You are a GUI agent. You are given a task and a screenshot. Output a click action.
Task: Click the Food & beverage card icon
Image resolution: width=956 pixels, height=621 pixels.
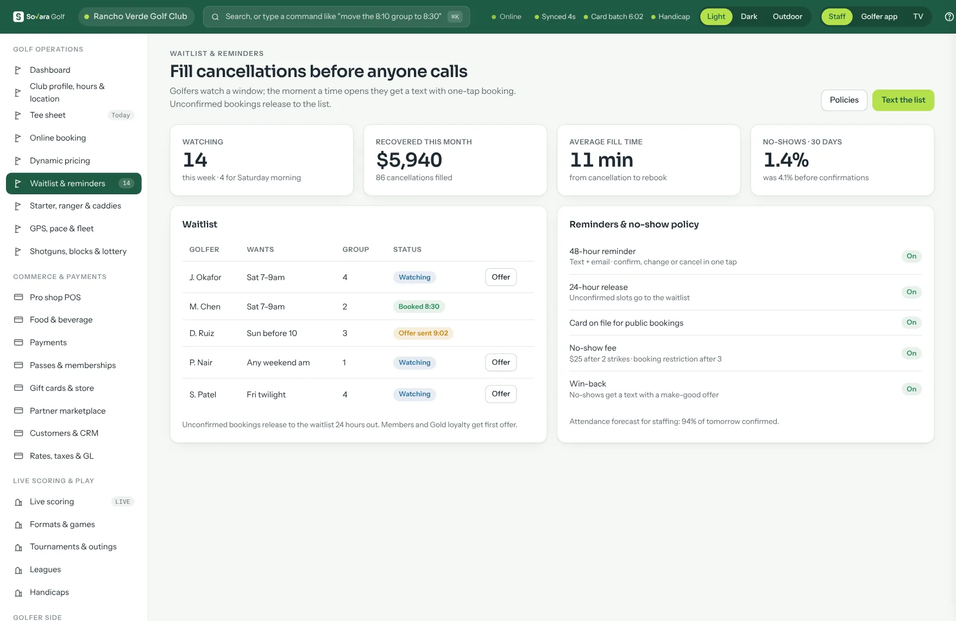click(x=18, y=320)
